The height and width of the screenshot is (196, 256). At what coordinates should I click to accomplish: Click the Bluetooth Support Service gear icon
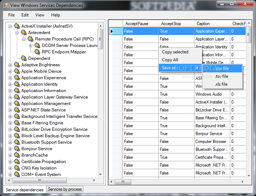pyautogui.click(x=17, y=142)
